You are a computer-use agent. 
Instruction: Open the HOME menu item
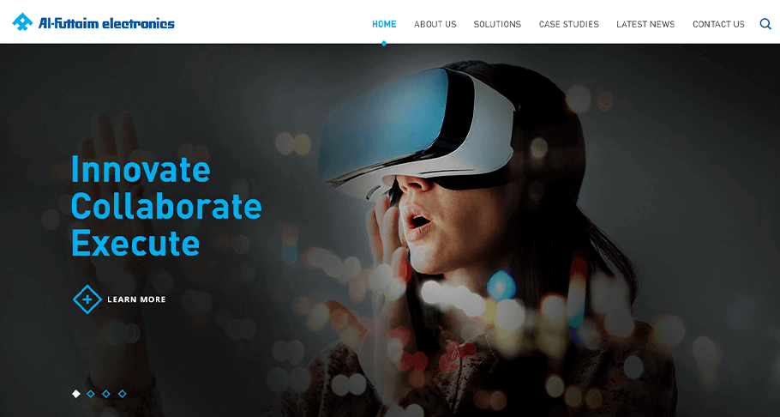pyautogui.click(x=384, y=24)
